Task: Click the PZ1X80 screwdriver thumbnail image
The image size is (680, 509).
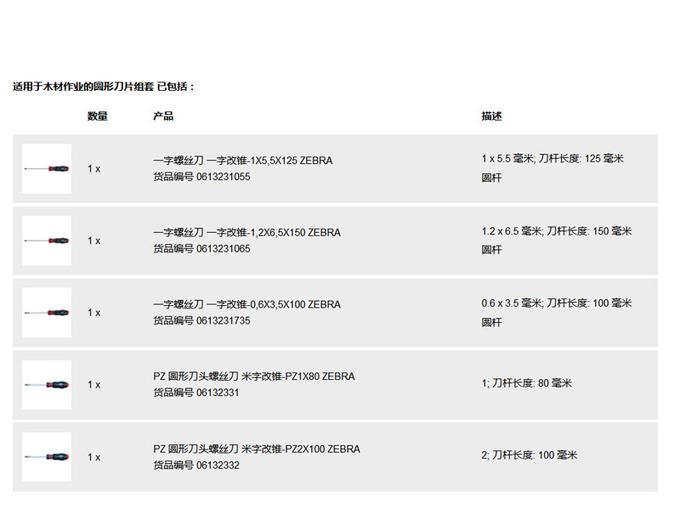Action: (47, 385)
